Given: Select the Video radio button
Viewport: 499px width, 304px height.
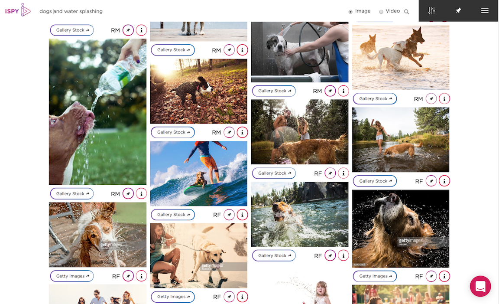Looking at the screenshot, I should pos(381,11).
